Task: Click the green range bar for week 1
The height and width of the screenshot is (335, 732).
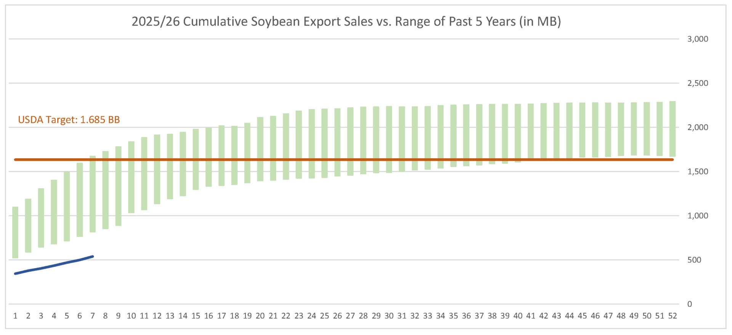Action: 15,232
